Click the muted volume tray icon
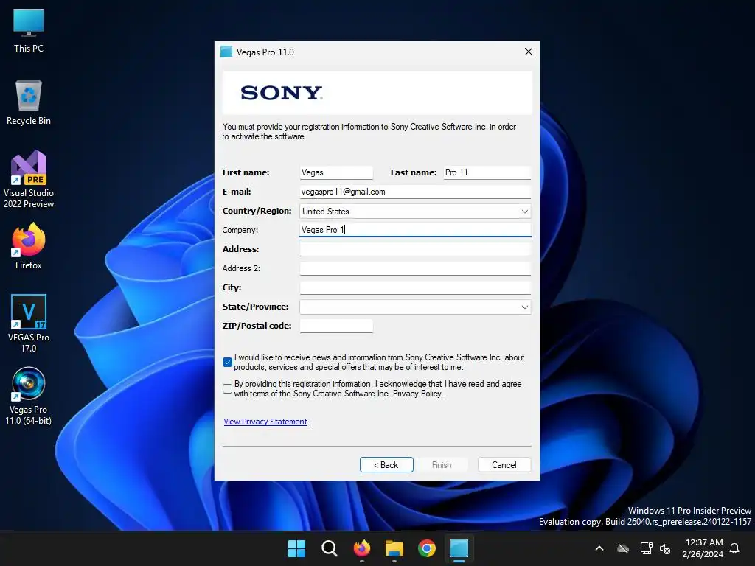Image resolution: width=755 pixels, height=566 pixels. tap(666, 548)
